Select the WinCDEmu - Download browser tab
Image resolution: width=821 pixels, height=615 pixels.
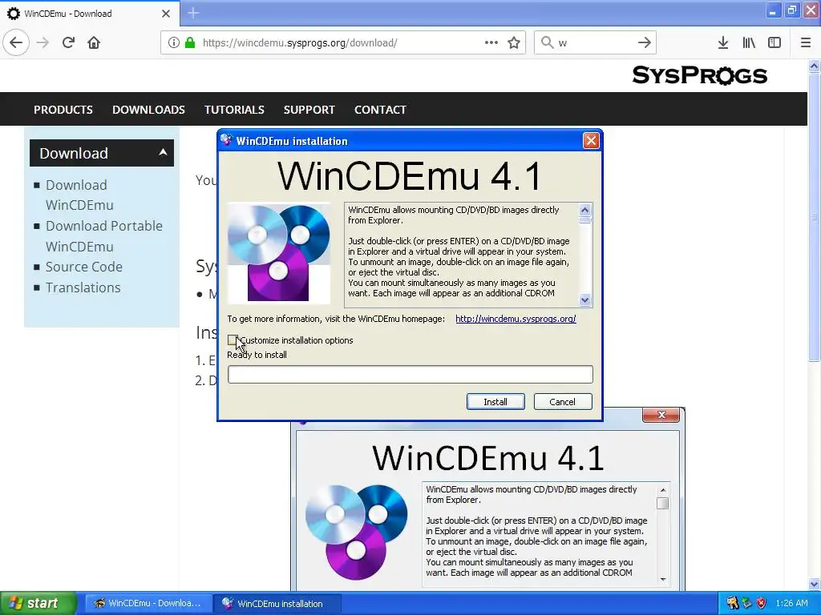89,14
